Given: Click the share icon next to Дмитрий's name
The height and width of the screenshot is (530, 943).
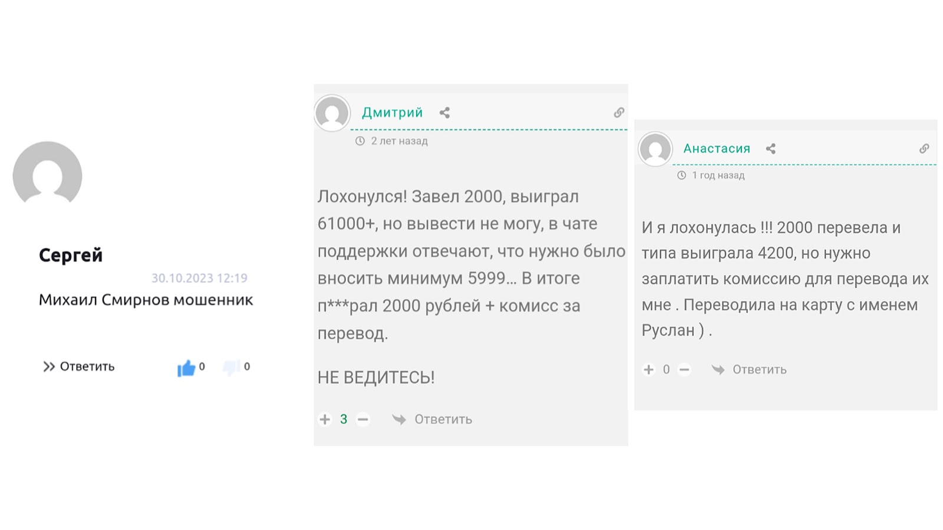Looking at the screenshot, I should 444,112.
